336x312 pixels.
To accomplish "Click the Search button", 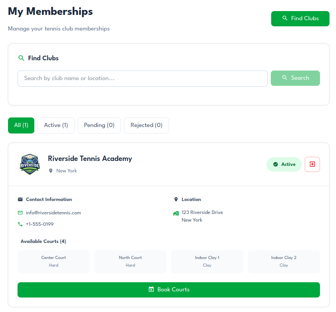I will click(295, 78).
